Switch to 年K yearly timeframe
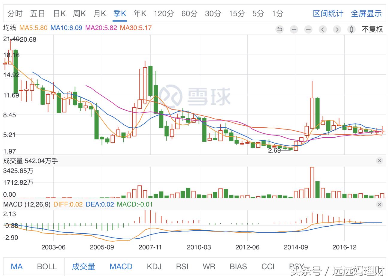The height and width of the screenshot is (280, 391). pos(140,13)
